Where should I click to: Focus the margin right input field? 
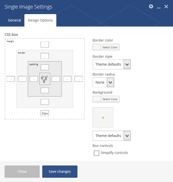click(x=79, y=79)
